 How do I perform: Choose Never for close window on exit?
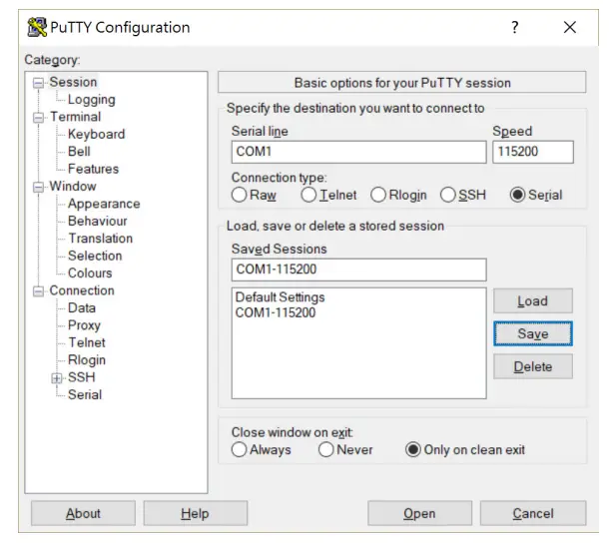(x=326, y=449)
